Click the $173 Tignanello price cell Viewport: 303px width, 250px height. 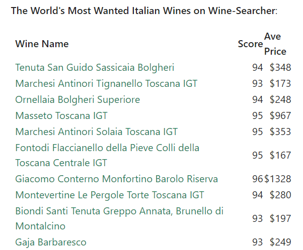tap(280, 84)
